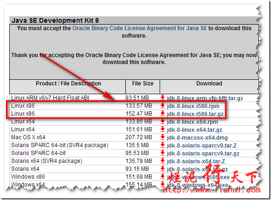
Task: Click download arrow icon beside jdk-8-linux-i586.rpm
Action: [x=162, y=105]
